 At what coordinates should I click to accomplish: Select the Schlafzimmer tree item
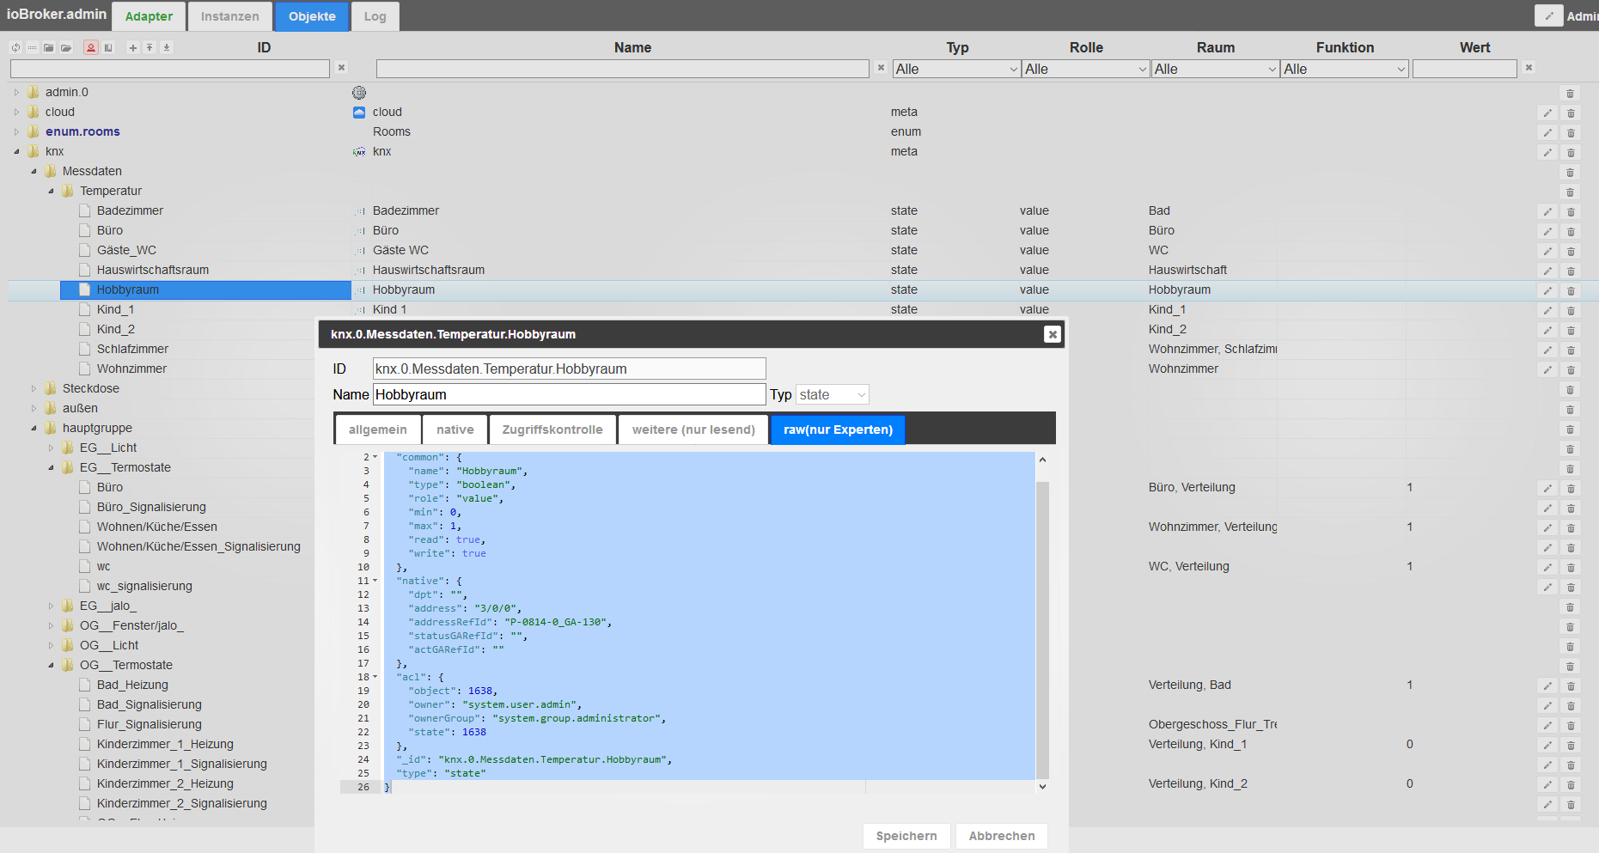[x=132, y=349]
